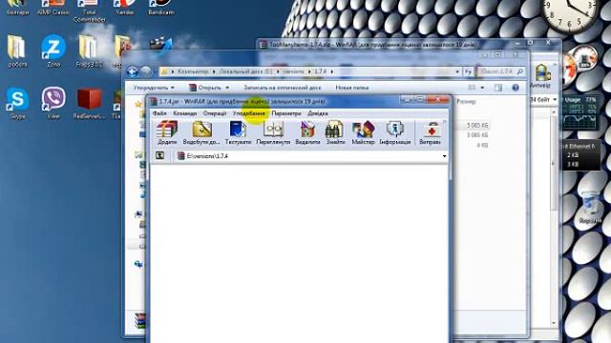This screenshot has width=611, height=343.
Task: Click the red cube desktop icon
Action: (x=89, y=103)
